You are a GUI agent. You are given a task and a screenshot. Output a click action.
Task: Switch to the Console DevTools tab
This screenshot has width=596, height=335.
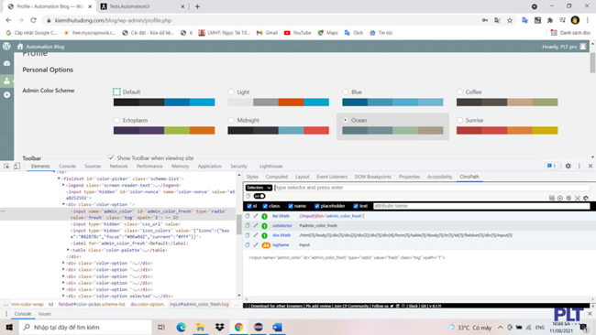67,167
